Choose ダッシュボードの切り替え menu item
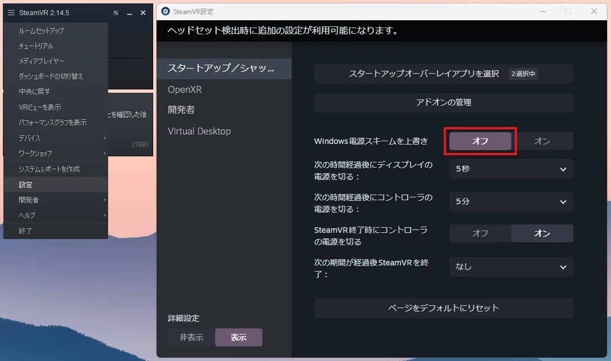The width and height of the screenshot is (611, 361). click(55, 76)
